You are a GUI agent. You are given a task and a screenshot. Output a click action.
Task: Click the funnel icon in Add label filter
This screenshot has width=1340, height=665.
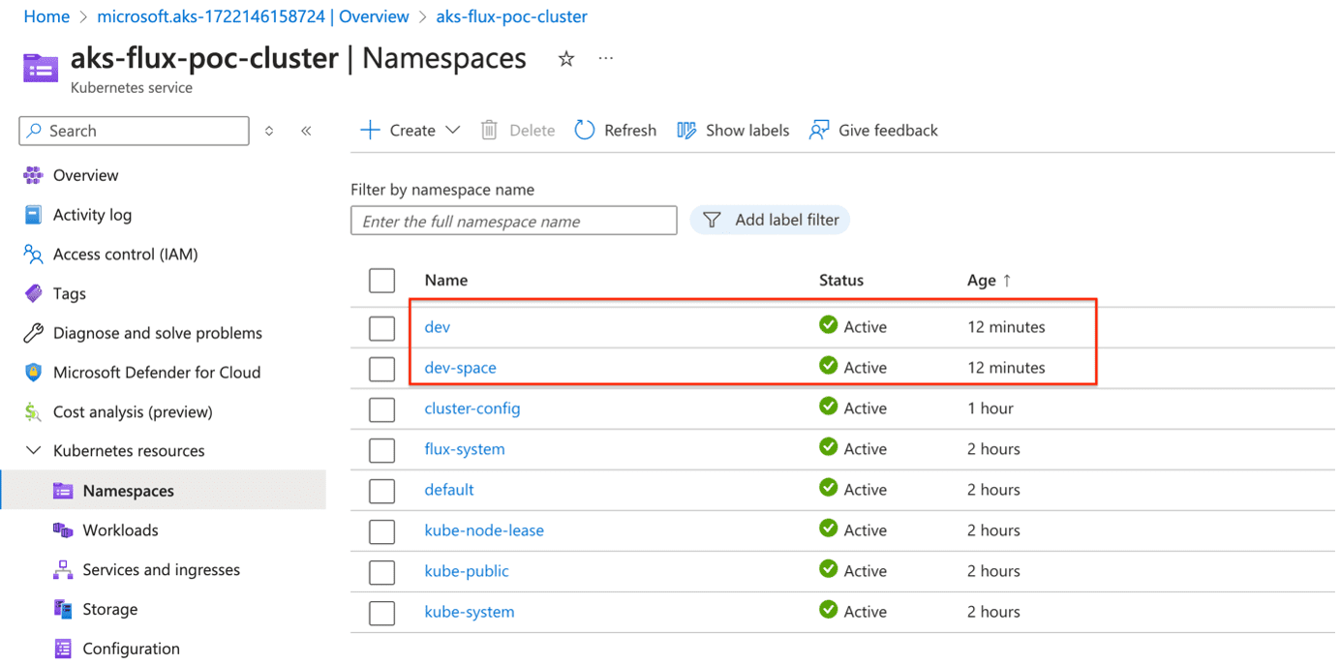712,220
